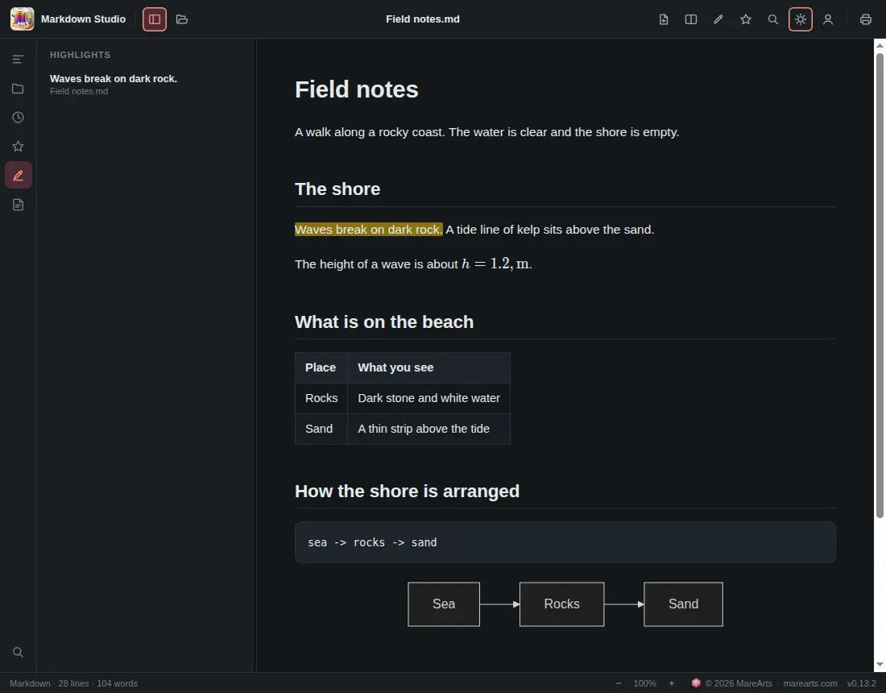Screen dimensions: 886x693
Task: Select the active Highlights panel icon
Action: [18, 175]
